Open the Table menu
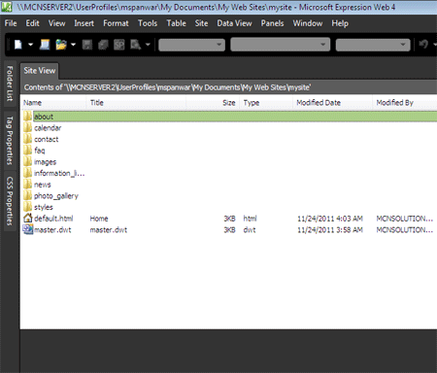The width and height of the screenshot is (437, 373). coord(177,23)
